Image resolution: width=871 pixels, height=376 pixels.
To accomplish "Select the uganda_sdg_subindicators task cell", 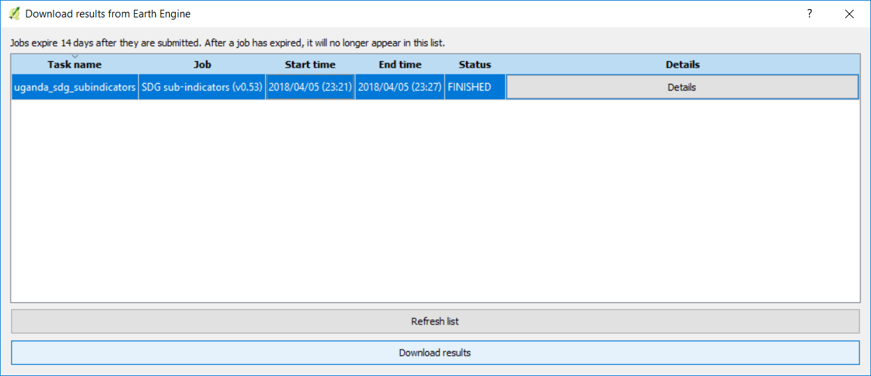I will pos(74,88).
